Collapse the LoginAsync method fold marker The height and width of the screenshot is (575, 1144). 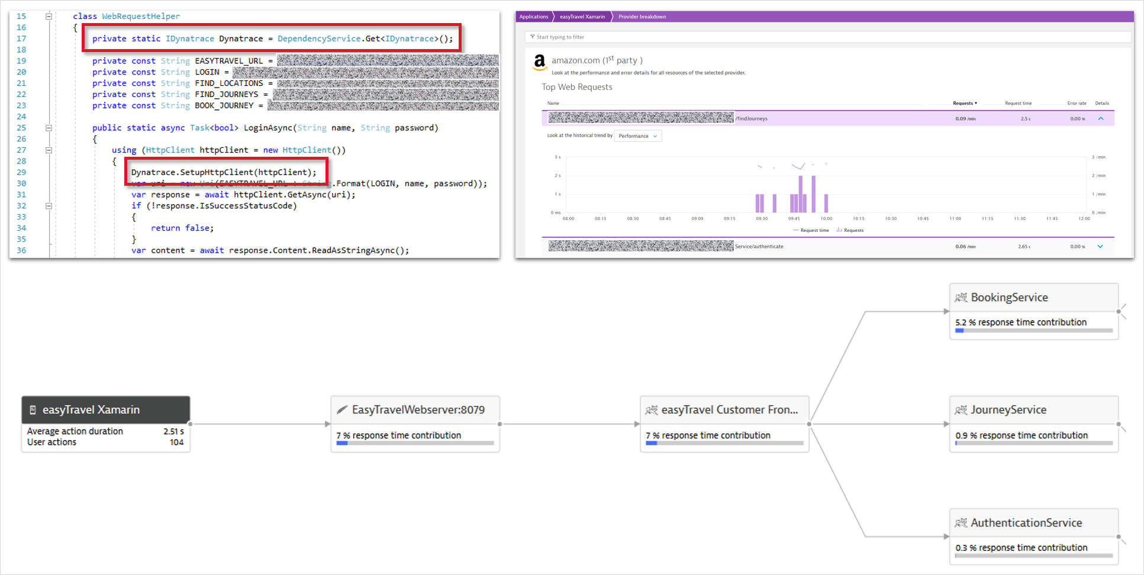click(49, 128)
